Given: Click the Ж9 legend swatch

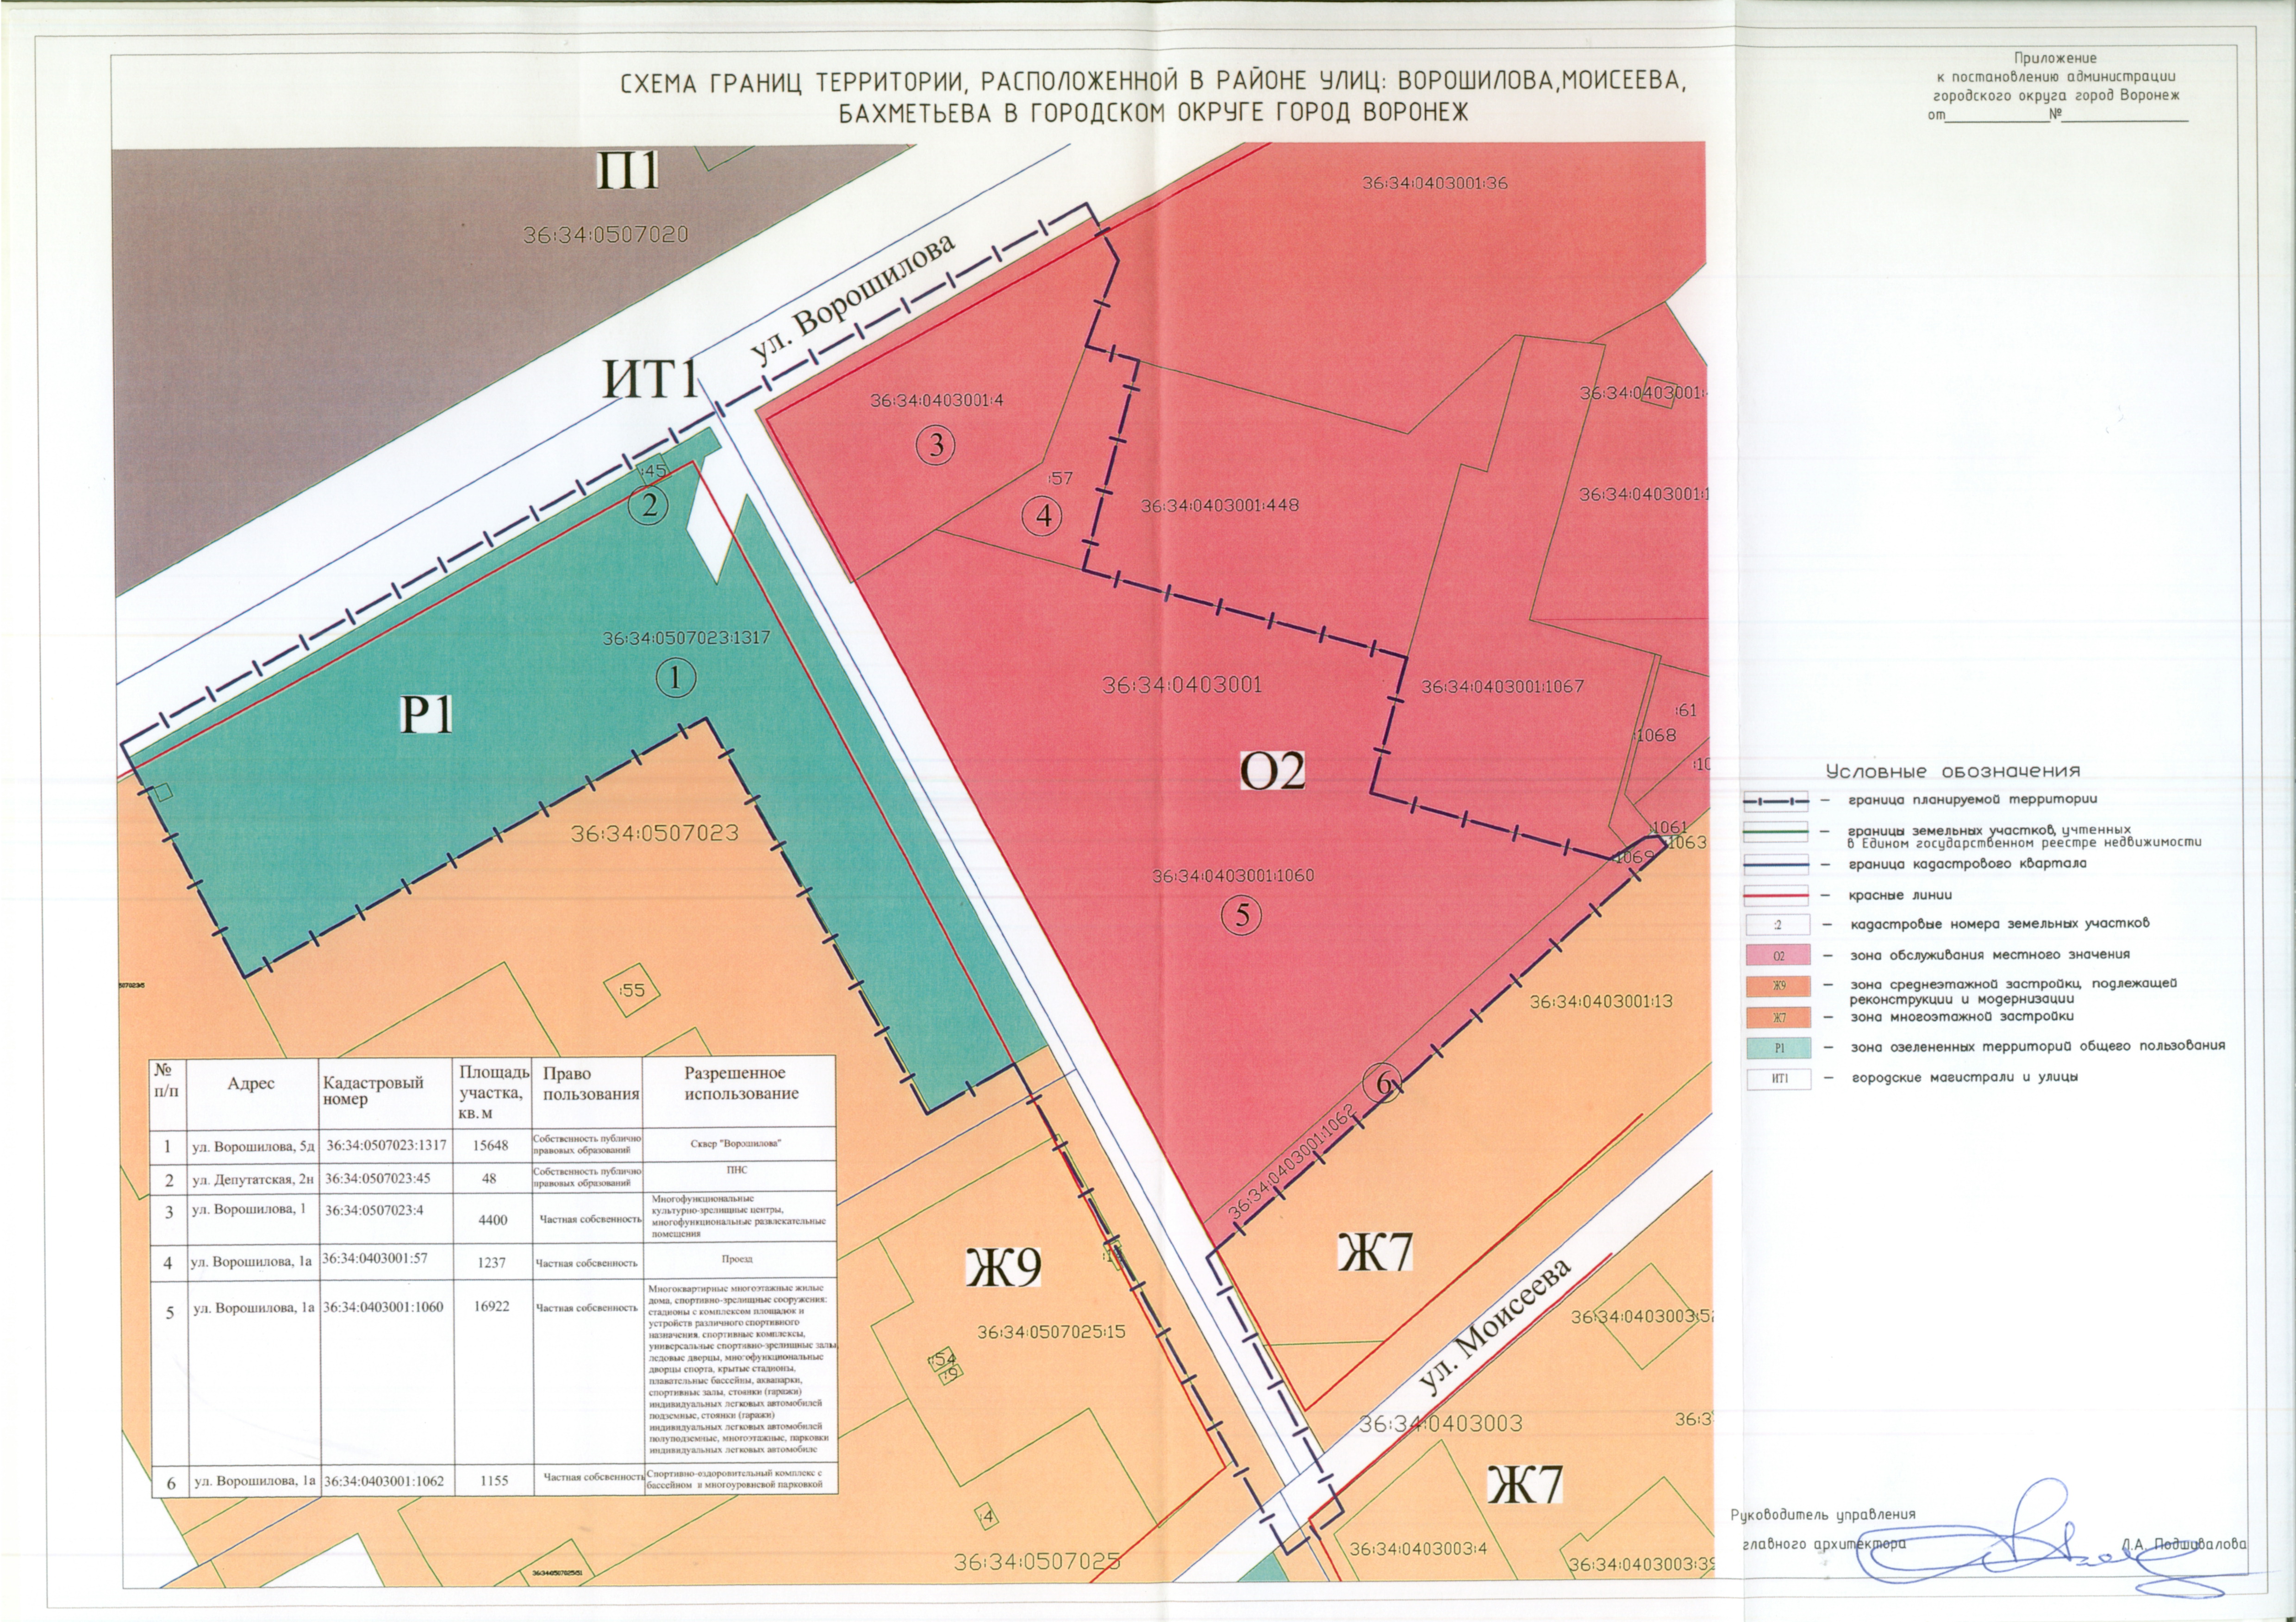Looking at the screenshot, I should click(1778, 986).
